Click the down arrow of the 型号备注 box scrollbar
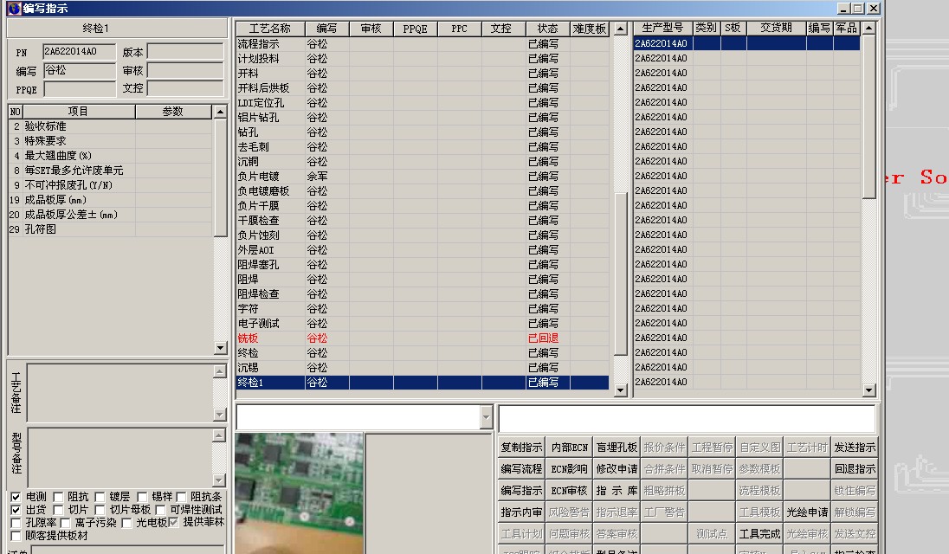The image size is (949, 554). 220,480
